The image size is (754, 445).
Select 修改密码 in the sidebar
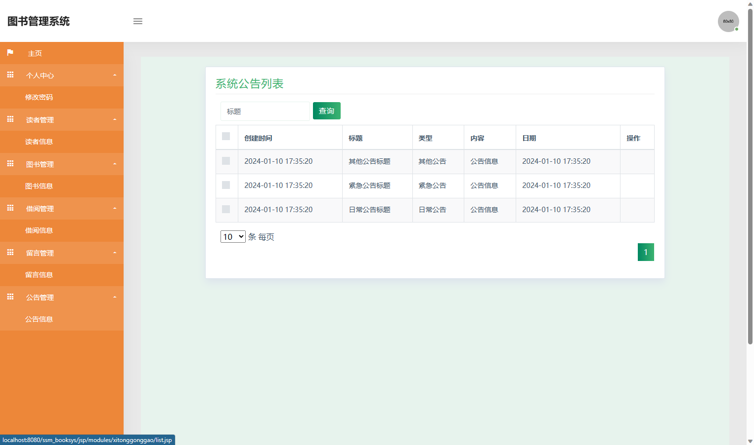(x=39, y=97)
